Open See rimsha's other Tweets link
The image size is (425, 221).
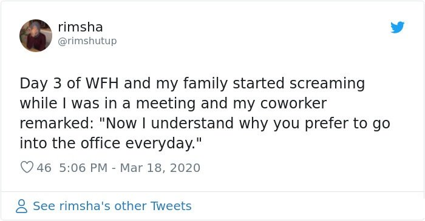click(x=112, y=206)
